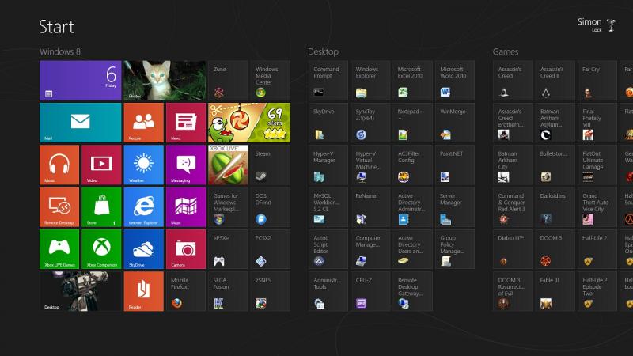Screen dimensions: 633x356
Task: Open the Windows Media Center tile
Action: click(x=270, y=81)
